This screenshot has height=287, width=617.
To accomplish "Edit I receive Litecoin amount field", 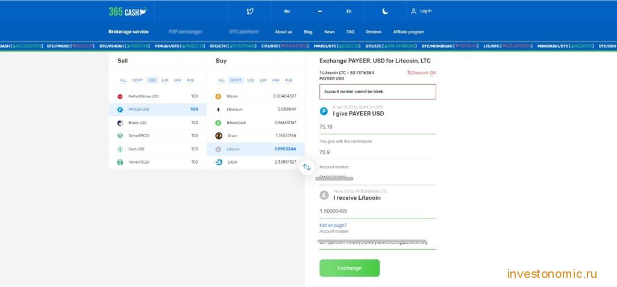I will coord(377,211).
